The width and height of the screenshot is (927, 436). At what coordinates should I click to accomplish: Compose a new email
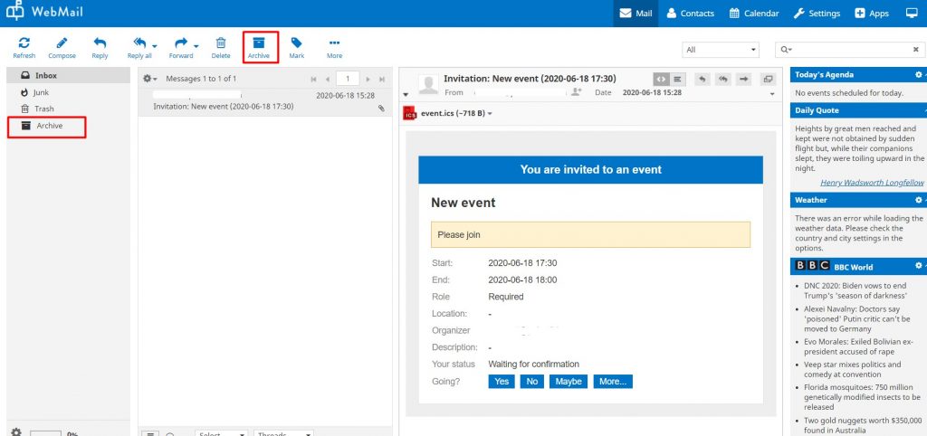click(62, 47)
